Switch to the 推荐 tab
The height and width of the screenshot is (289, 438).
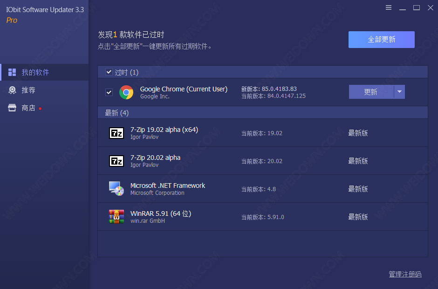point(44,90)
